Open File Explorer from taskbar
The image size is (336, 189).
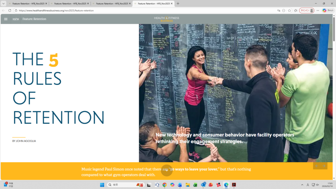[x=188, y=185]
